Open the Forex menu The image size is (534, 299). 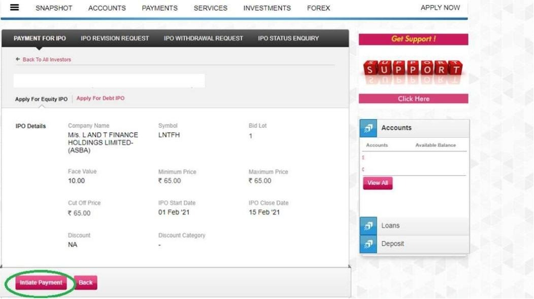coord(318,8)
